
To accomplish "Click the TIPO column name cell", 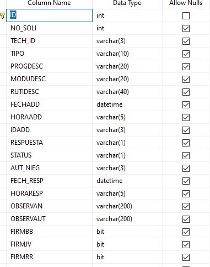I will pyautogui.click(x=49, y=54).
